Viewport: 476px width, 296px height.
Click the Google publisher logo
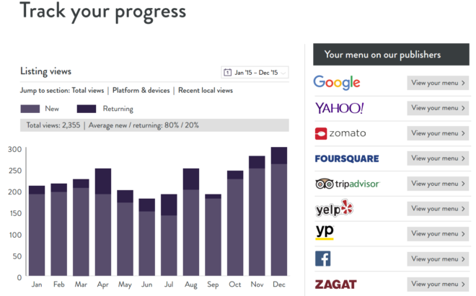[337, 83]
